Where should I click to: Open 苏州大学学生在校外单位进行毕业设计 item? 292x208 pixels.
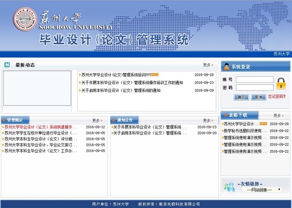[x=40, y=133]
